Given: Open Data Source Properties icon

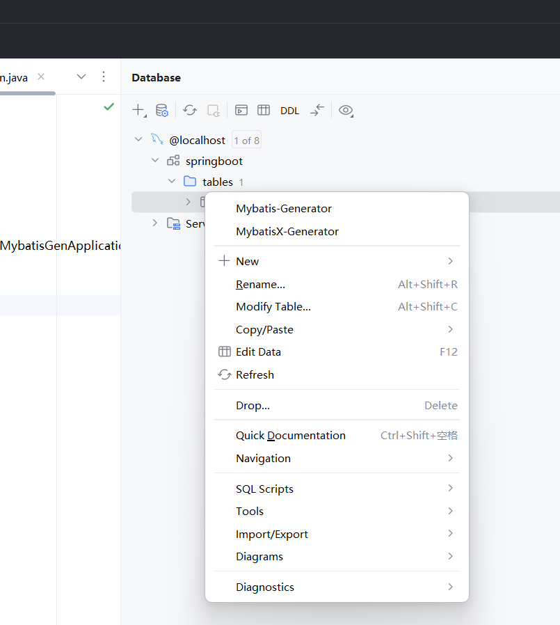Looking at the screenshot, I should click(x=161, y=111).
